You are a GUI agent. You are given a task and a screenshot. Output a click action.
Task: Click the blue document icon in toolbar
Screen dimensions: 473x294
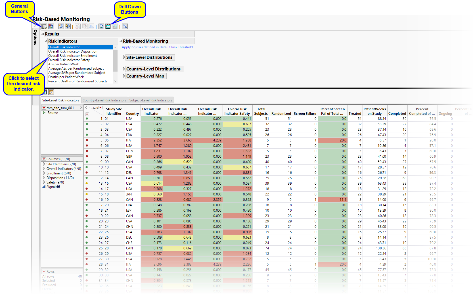tap(101, 26)
